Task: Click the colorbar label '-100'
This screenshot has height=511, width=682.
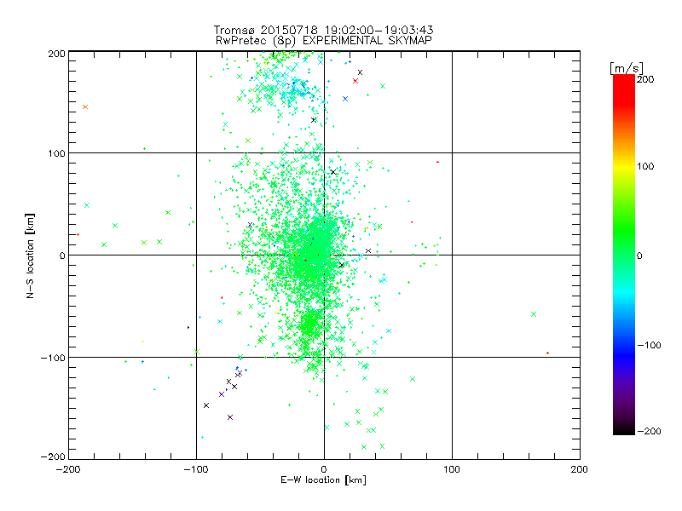Action: point(649,345)
